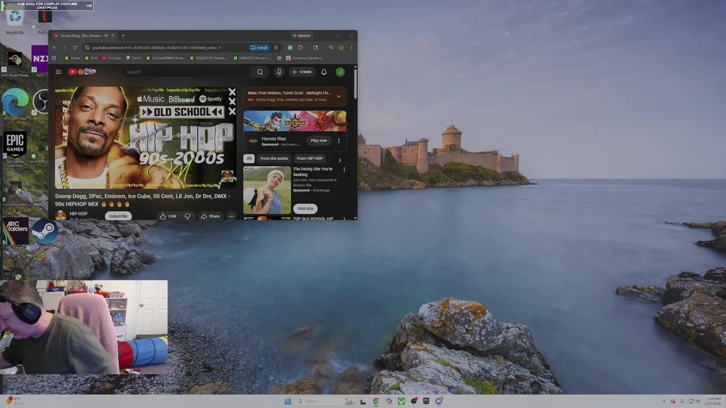Viewport: 726px width, 408px height.
Task: Select the All filter chip
Action: pos(249,159)
